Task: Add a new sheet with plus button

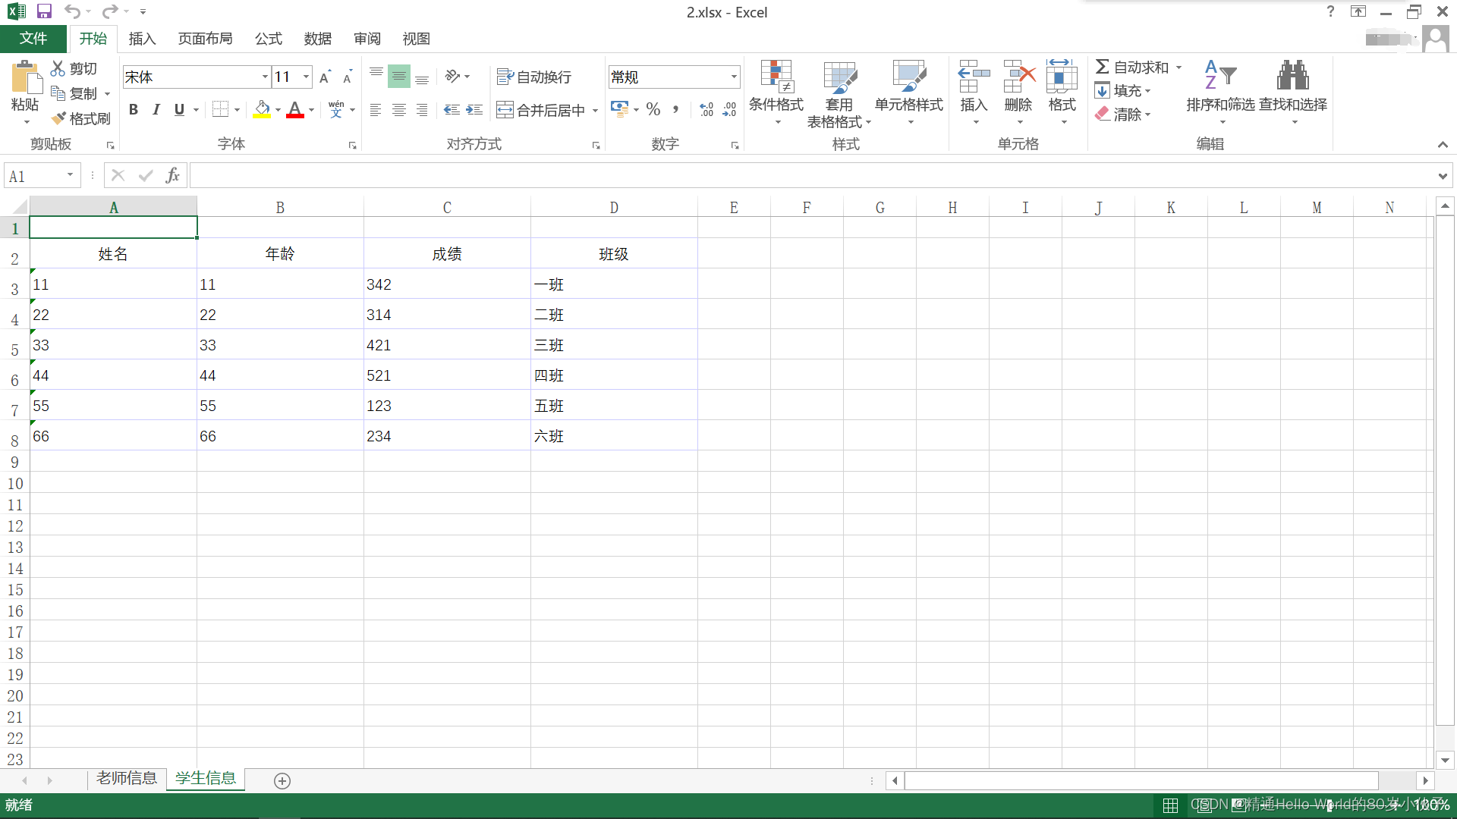Action: coord(282,781)
